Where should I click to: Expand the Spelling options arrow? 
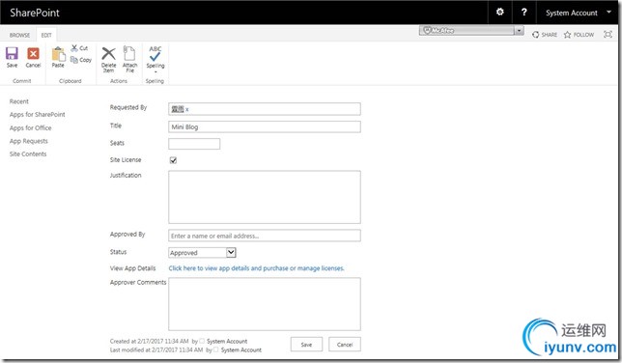click(x=155, y=72)
